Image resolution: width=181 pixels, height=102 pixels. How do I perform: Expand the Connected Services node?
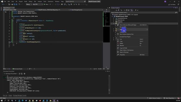click(114, 18)
